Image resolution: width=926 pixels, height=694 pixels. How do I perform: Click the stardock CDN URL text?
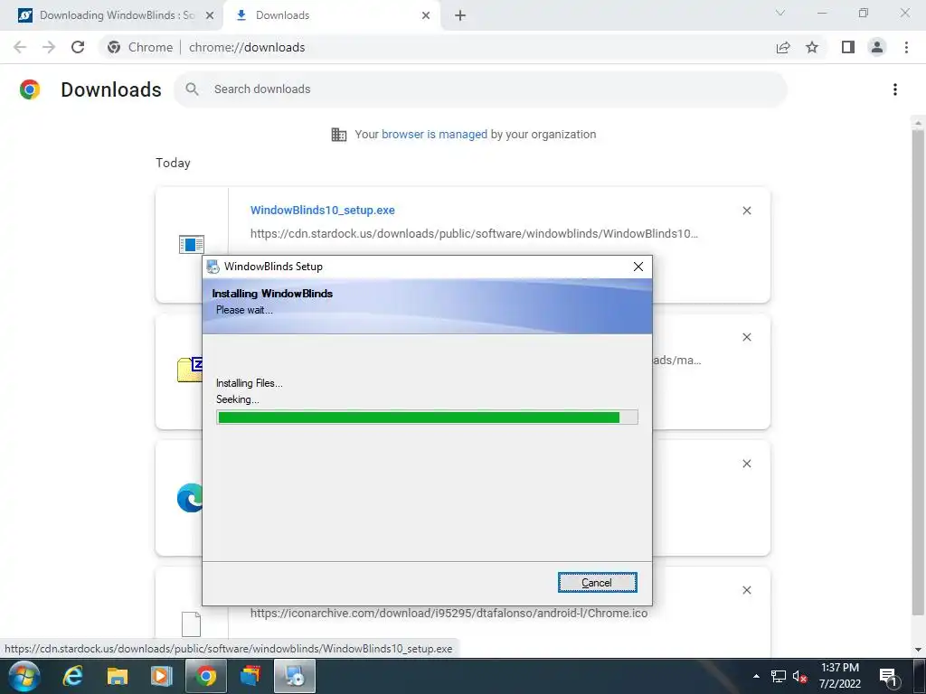[474, 234]
